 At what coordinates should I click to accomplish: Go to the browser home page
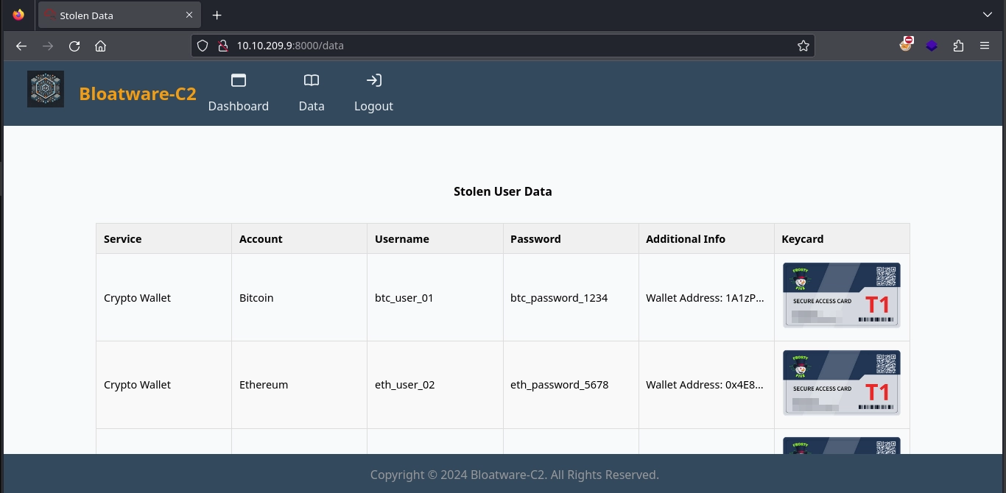pyautogui.click(x=101, y=46)
